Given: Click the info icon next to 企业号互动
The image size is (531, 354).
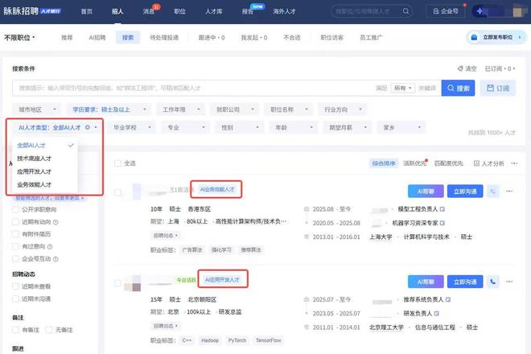Looking at the screenshot, I should [56, 259].
